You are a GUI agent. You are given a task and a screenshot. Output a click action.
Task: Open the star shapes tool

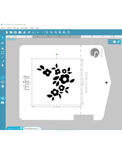tap(2, 49)
